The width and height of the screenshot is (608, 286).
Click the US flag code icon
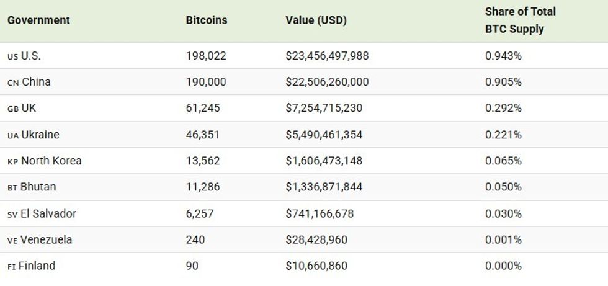12,56
